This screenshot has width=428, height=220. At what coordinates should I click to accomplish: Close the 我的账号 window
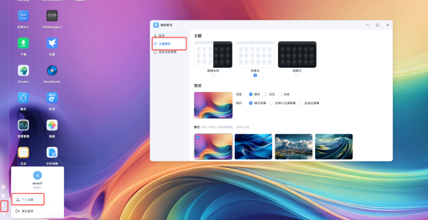tap(387, 25)
